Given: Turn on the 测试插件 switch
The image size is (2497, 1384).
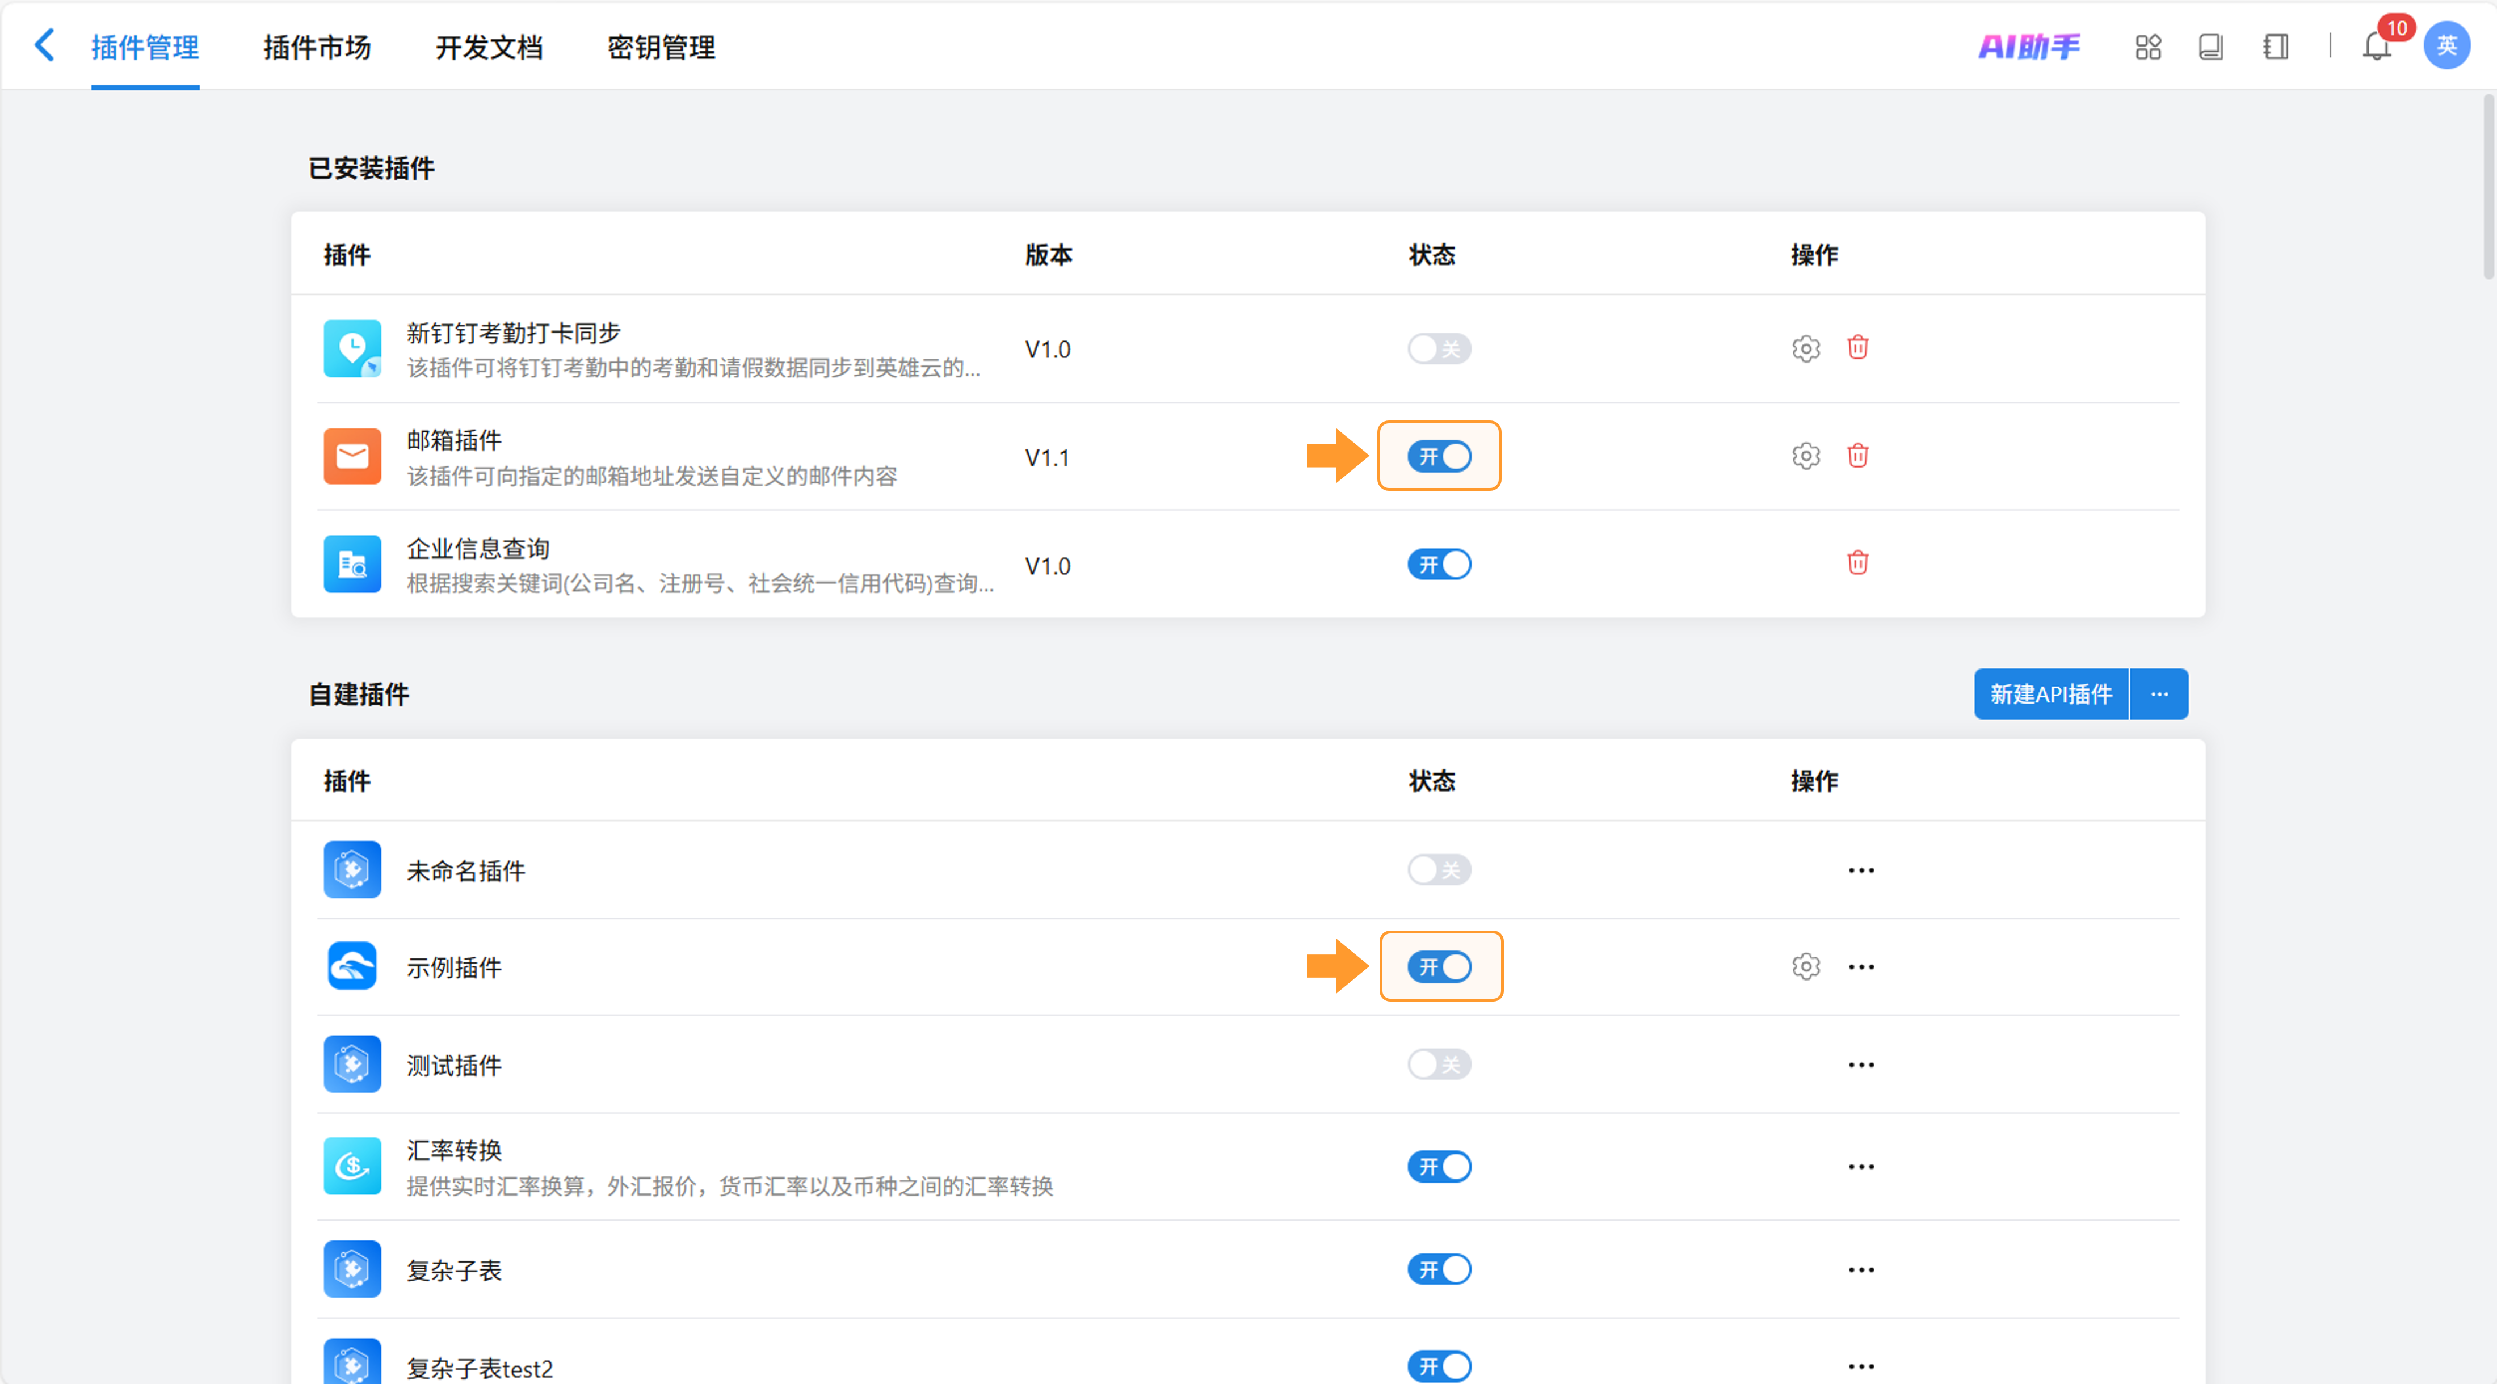Looking at the screenshot, I should click(1439, 1064).
